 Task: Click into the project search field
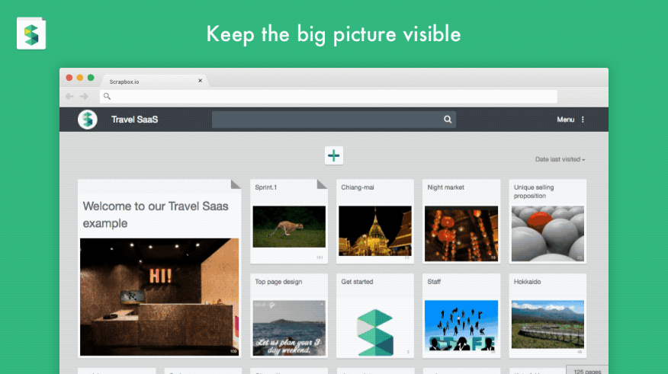click(x=333, y=120)
